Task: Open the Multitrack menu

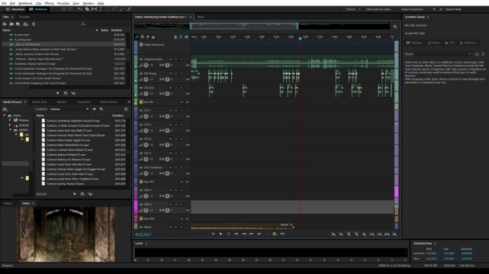Action: (25, 3)
